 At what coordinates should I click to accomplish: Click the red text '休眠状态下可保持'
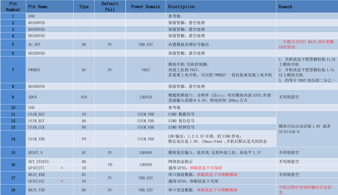pyautogui.click(x=206, y=168)
